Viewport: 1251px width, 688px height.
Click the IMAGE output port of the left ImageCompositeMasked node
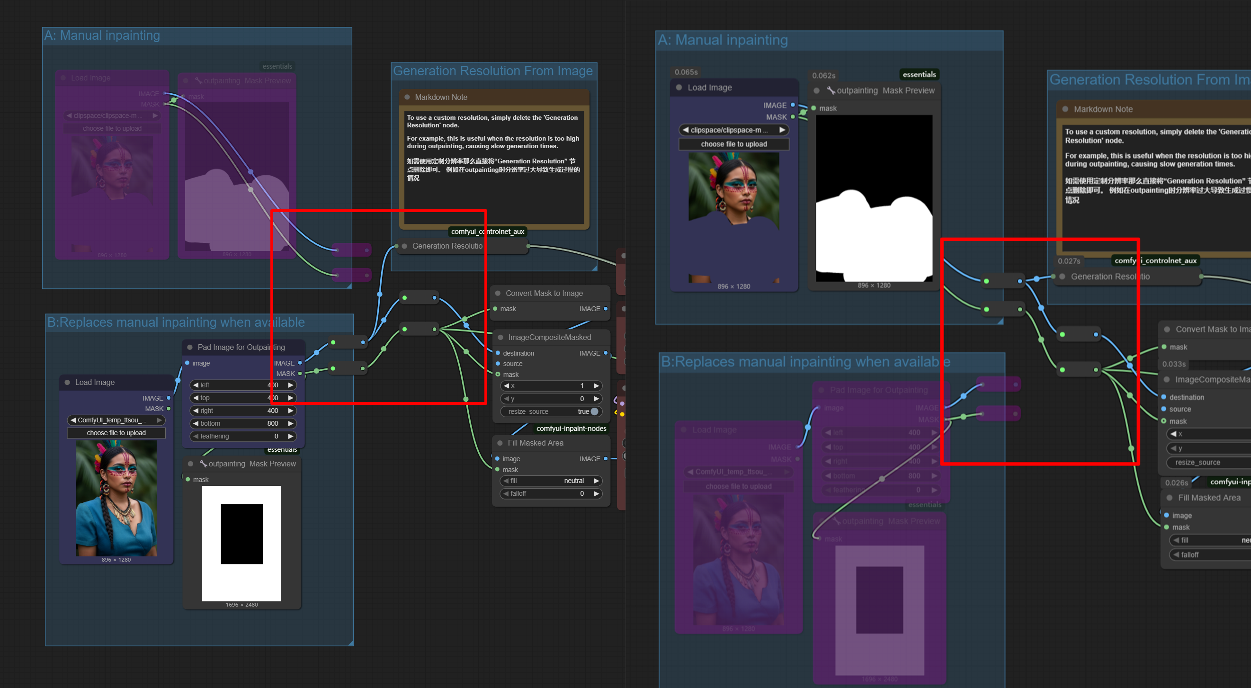coord(606,353)
